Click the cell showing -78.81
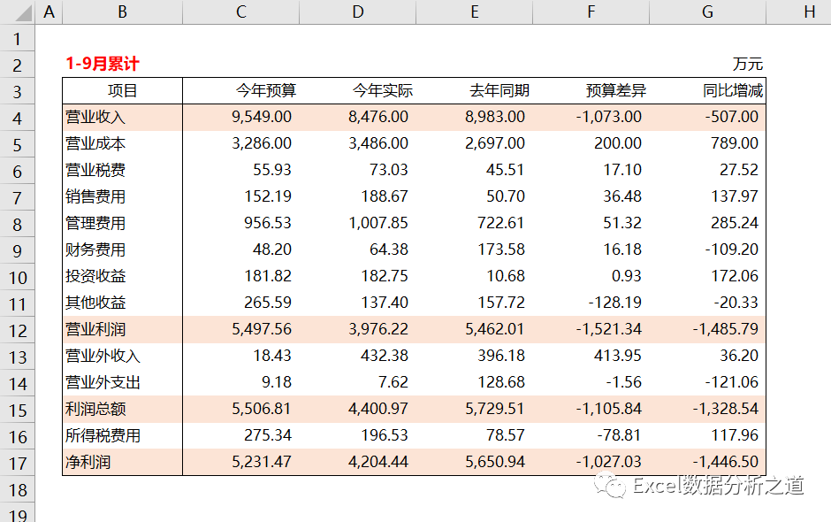The image size is (831, 522). (591, 435)
